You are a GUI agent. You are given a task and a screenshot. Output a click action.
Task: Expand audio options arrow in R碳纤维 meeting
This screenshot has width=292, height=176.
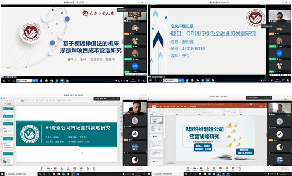[190, 168]
